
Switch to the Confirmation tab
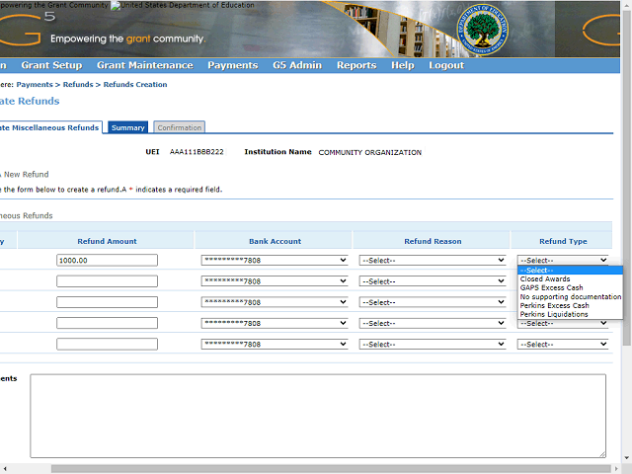(x=179, y=127)
